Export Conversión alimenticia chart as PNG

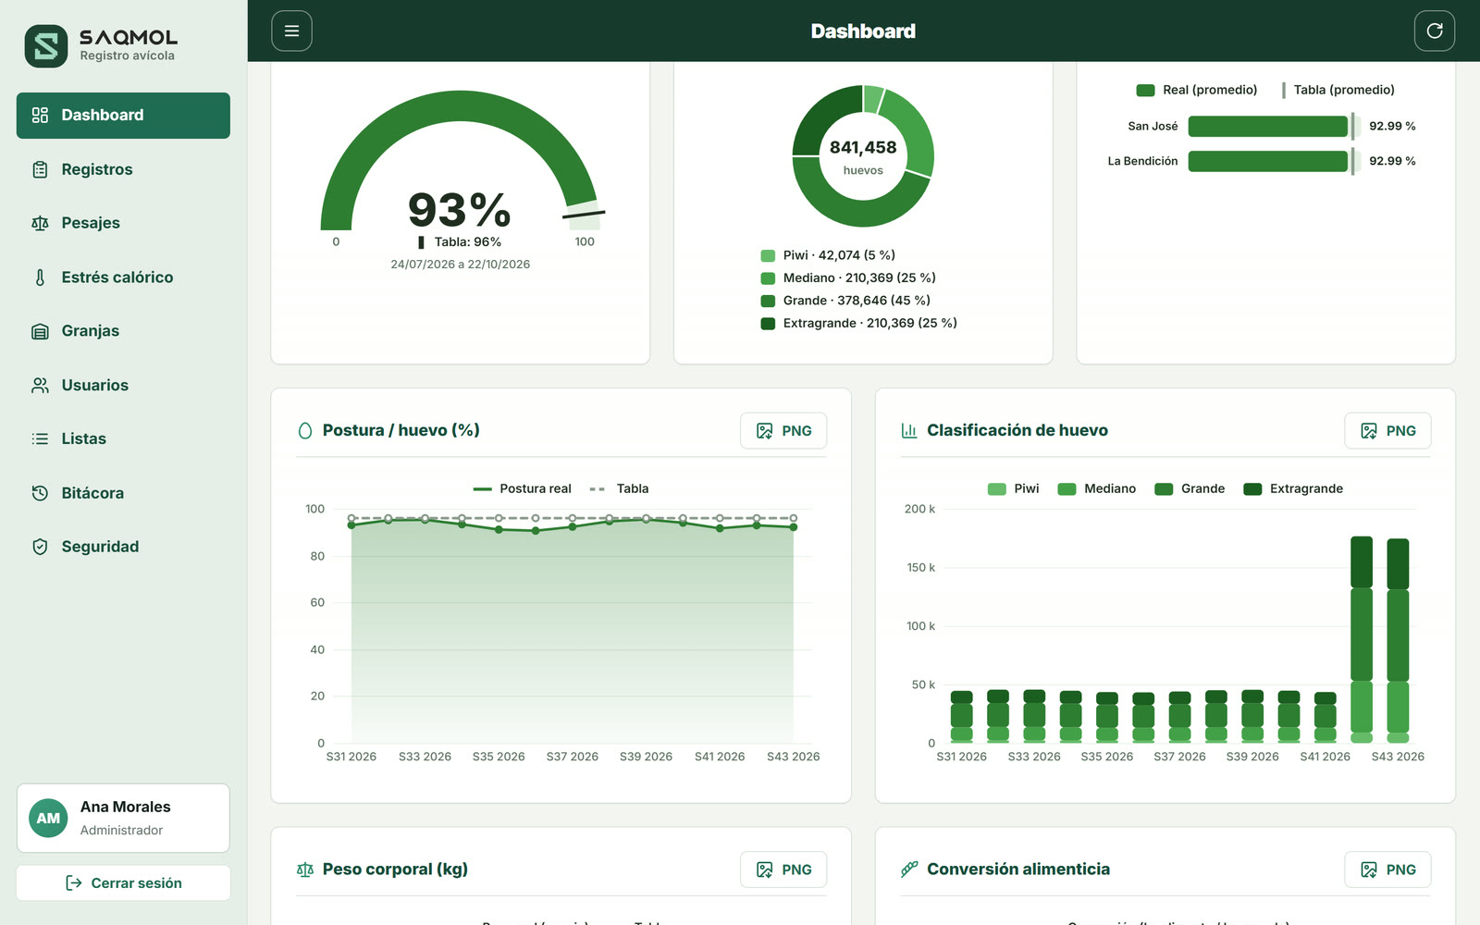pyautogui.click(x=1387, y=869)
